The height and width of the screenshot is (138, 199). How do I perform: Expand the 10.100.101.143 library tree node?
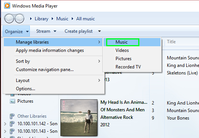pyautogui.click(x=5, y=131)
